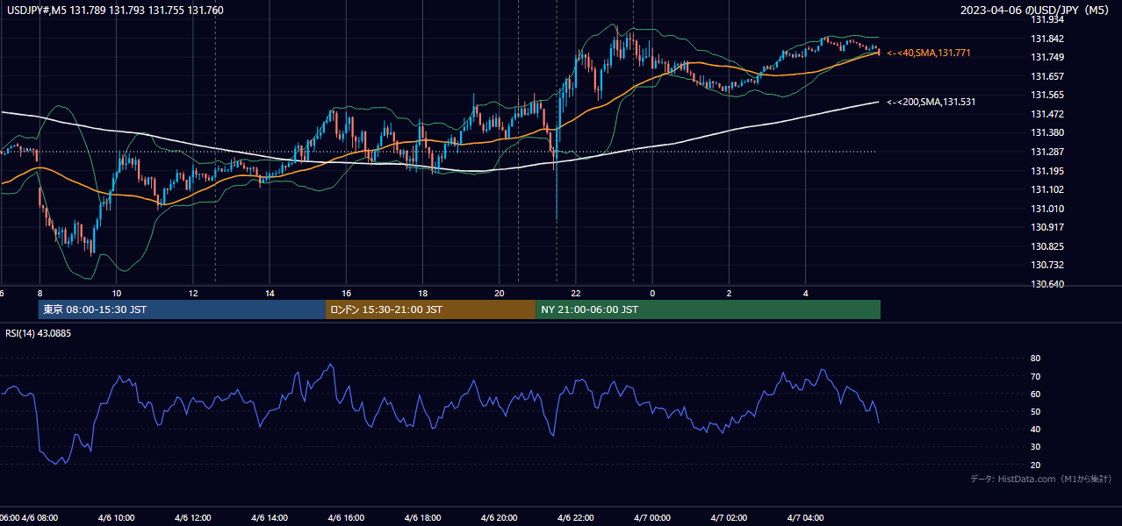This screenshot has height=526, width=1122.
Task: Click the 2023-04-06 のUSD/JPY (M5) title
Action: coord(1035,11)
